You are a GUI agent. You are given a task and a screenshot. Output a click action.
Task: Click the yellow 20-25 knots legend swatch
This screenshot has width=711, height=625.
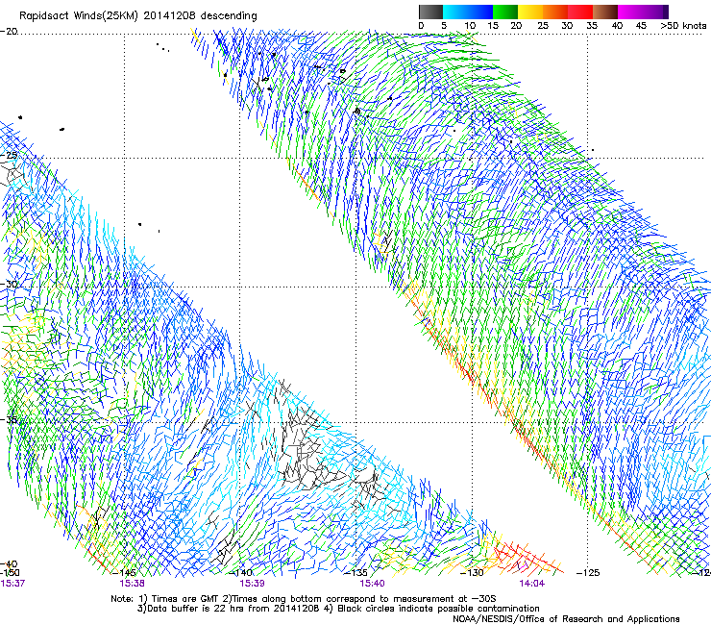(x=530, y=12)
